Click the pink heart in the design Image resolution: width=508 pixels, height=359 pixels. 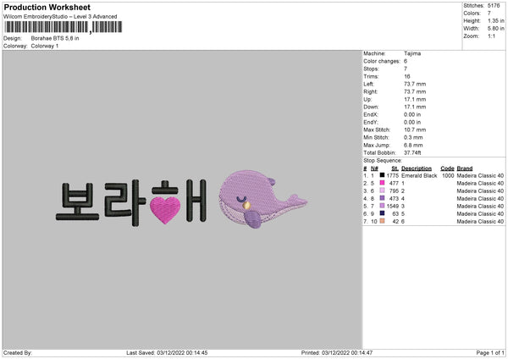point(165,210)
